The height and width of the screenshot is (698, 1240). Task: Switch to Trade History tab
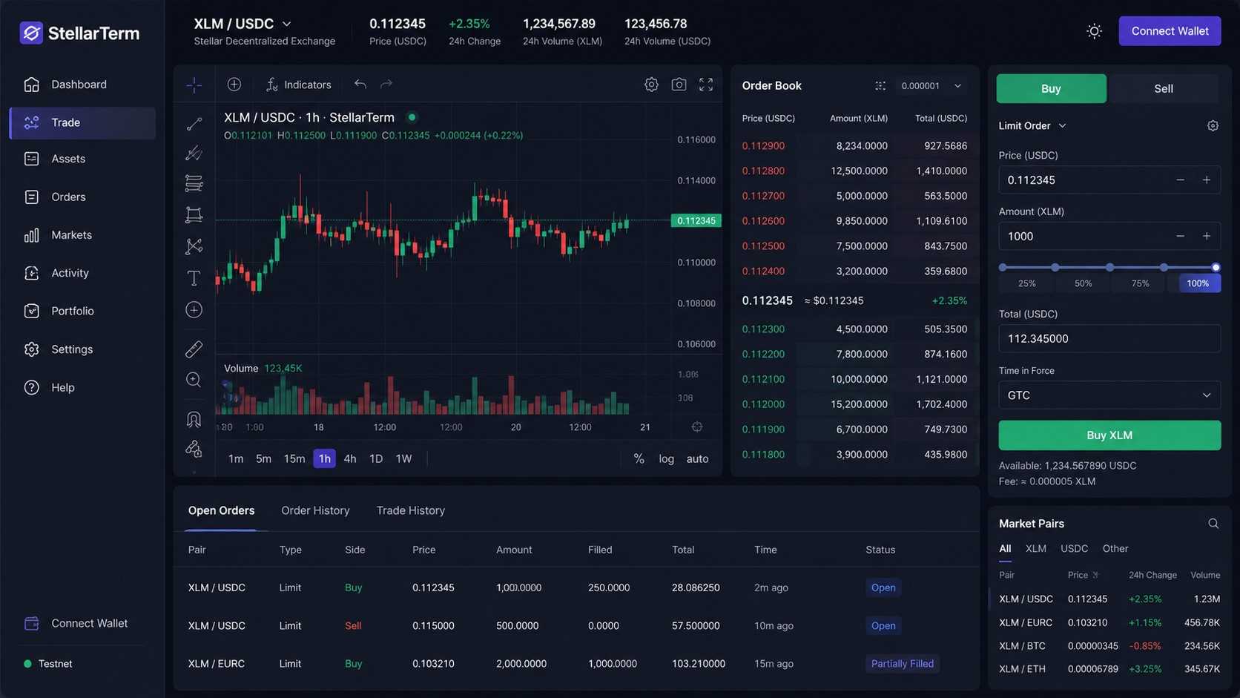[x=410, y=510]
